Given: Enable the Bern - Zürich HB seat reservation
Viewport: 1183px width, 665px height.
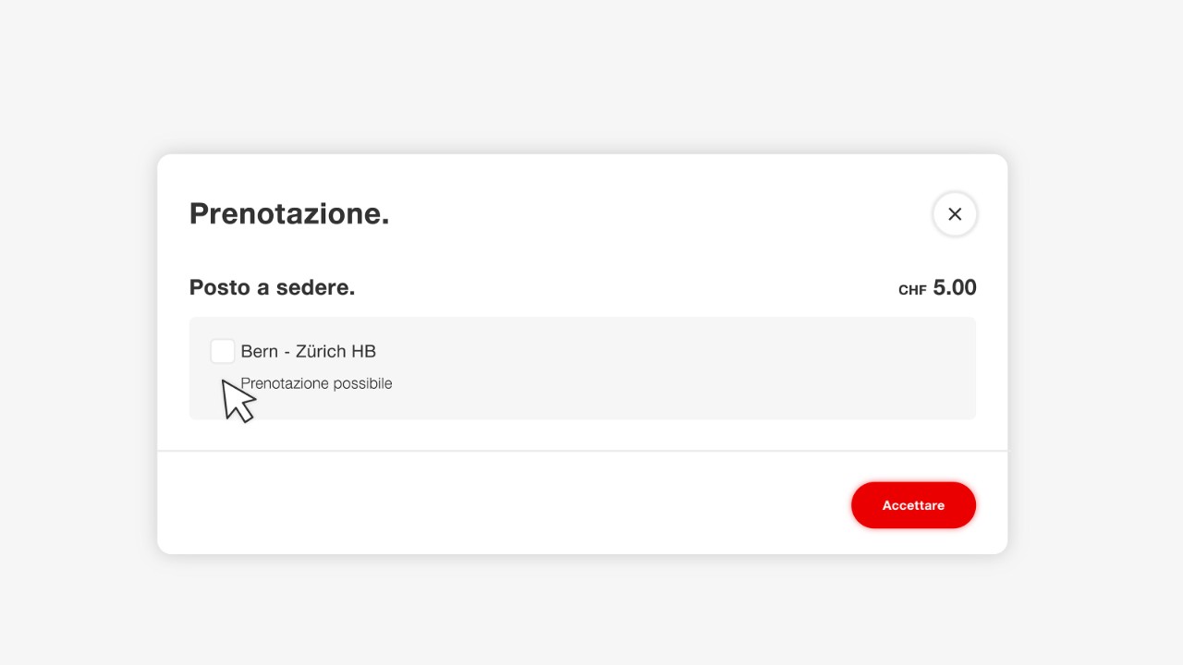Looking at the screenshot, I should (223, 351).
